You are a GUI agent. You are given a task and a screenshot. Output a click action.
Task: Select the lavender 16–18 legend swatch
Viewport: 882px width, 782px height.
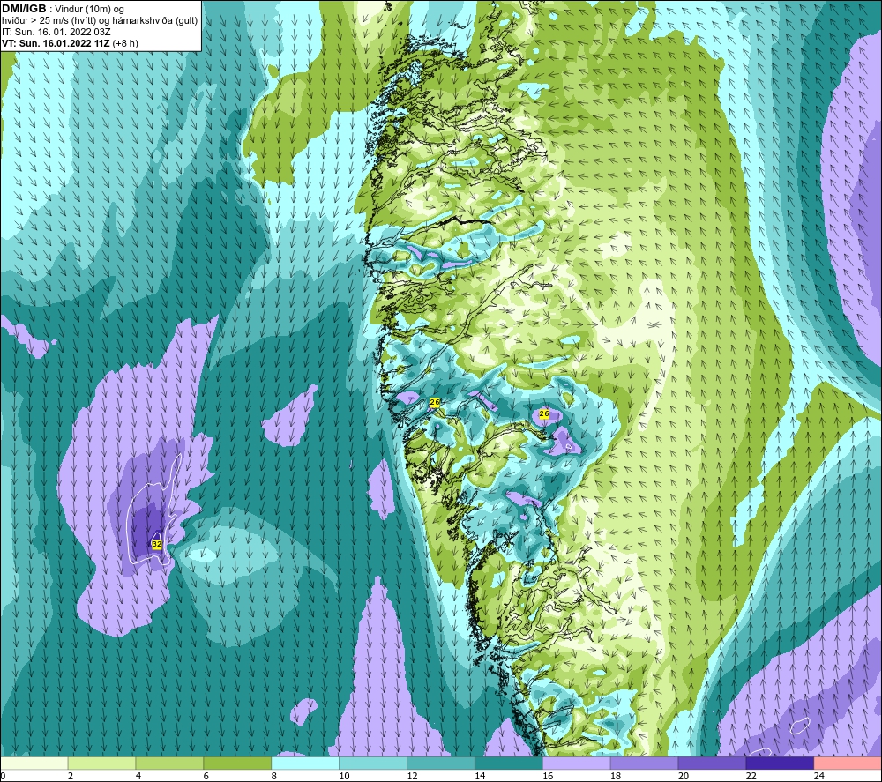coord(577,763)
